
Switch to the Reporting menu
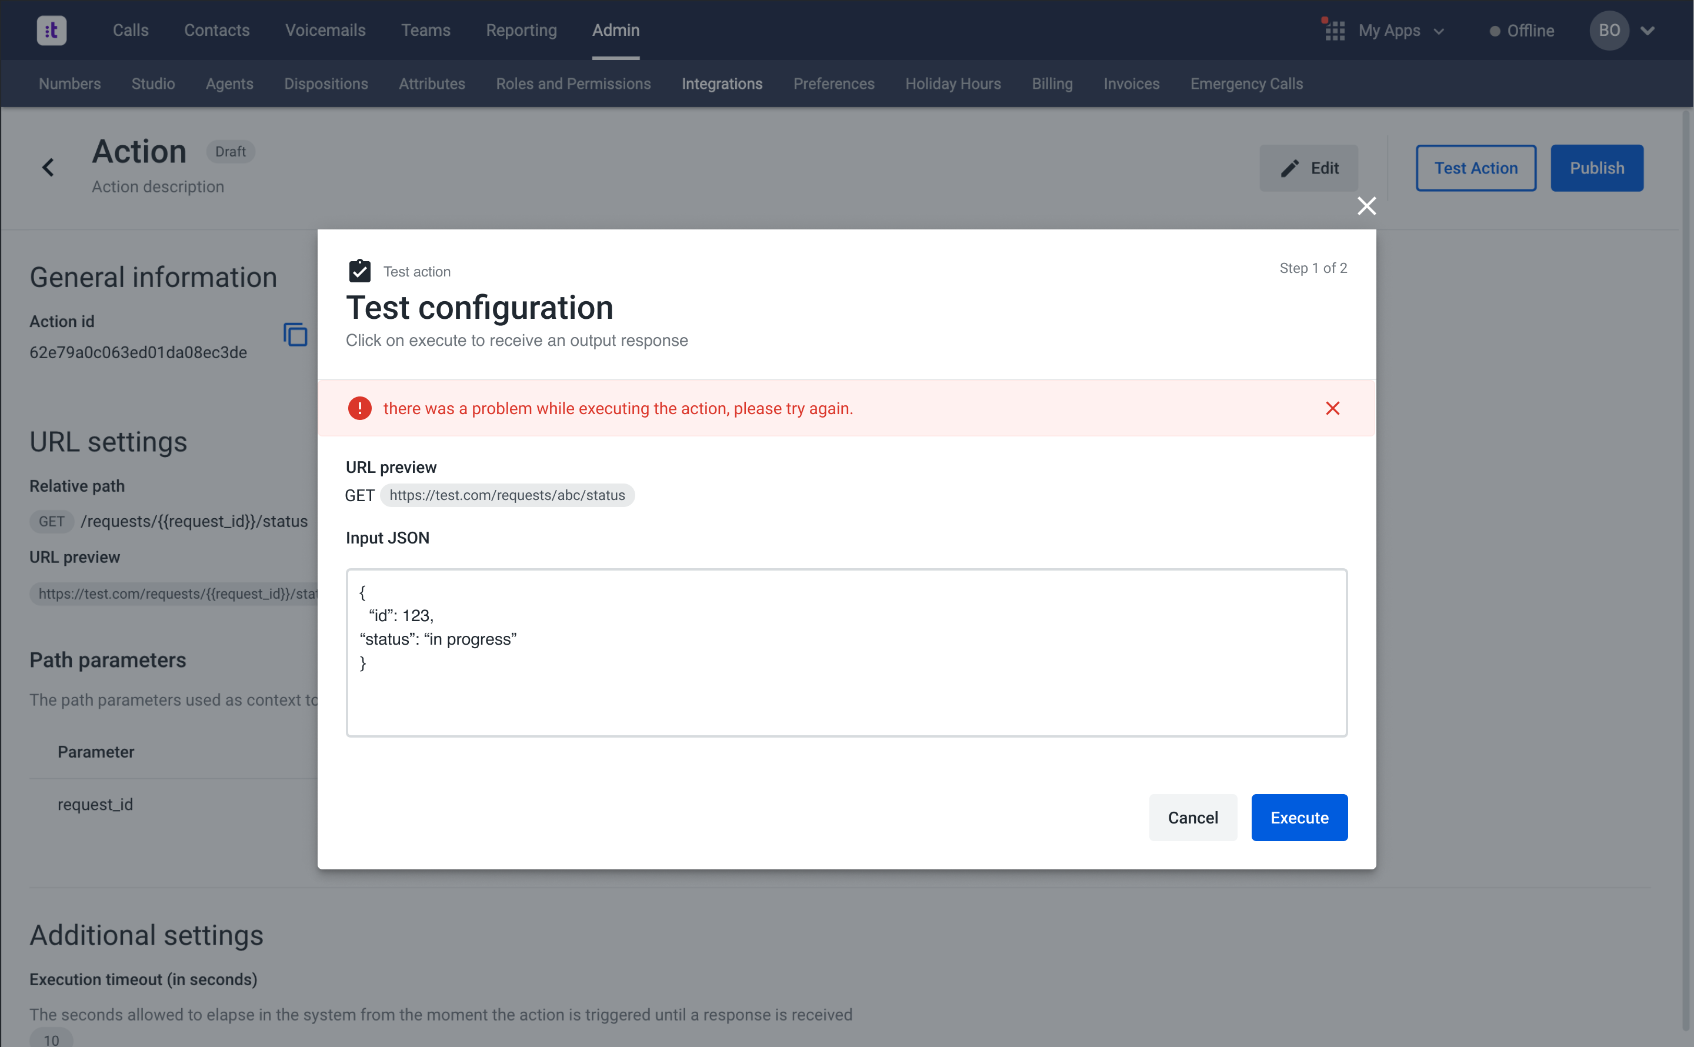coord(521,31)
